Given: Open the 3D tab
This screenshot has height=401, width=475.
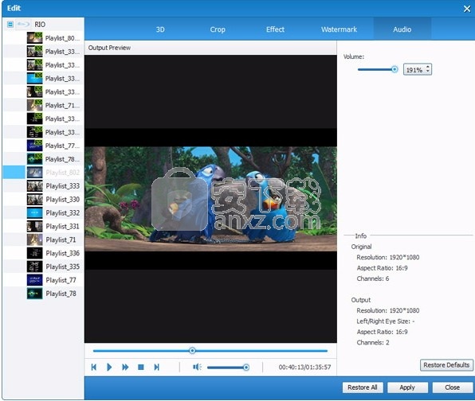Looking at the screenshot, I should tap(160, 29).
